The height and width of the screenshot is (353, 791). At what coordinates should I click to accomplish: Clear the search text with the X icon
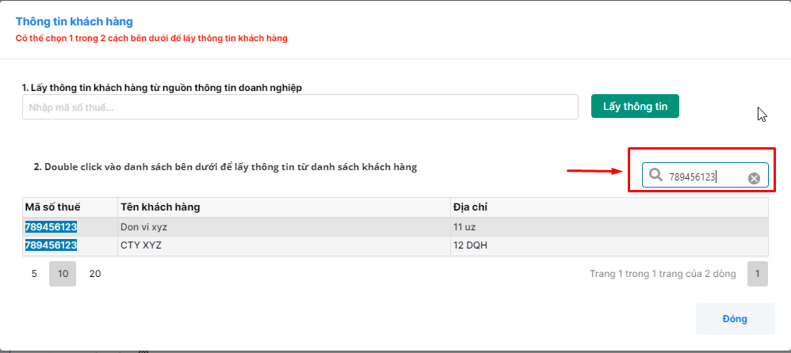tap(754, 178)
